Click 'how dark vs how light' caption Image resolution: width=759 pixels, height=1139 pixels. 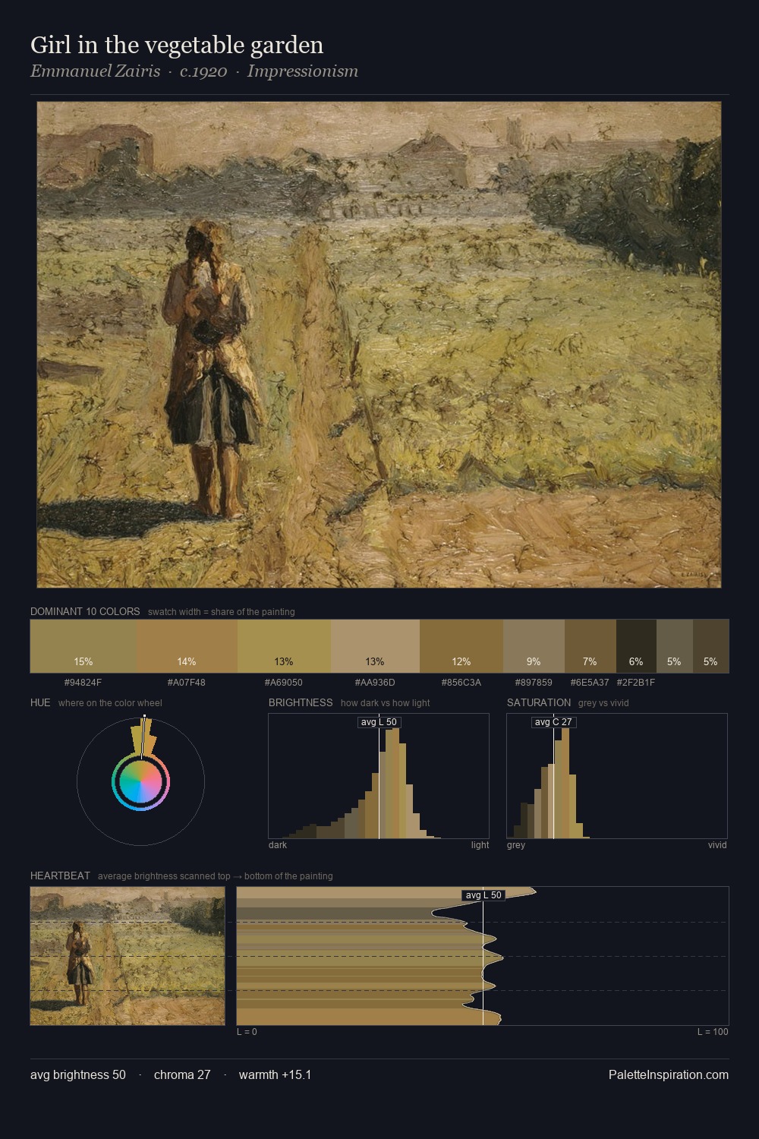point(385,703)
